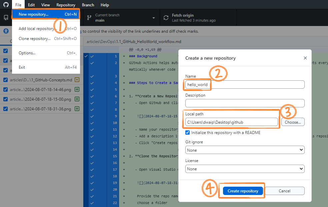This screenshot has height=207, width=328.
Task: Choose Add local repository... menu item
Action: (46, 28)
